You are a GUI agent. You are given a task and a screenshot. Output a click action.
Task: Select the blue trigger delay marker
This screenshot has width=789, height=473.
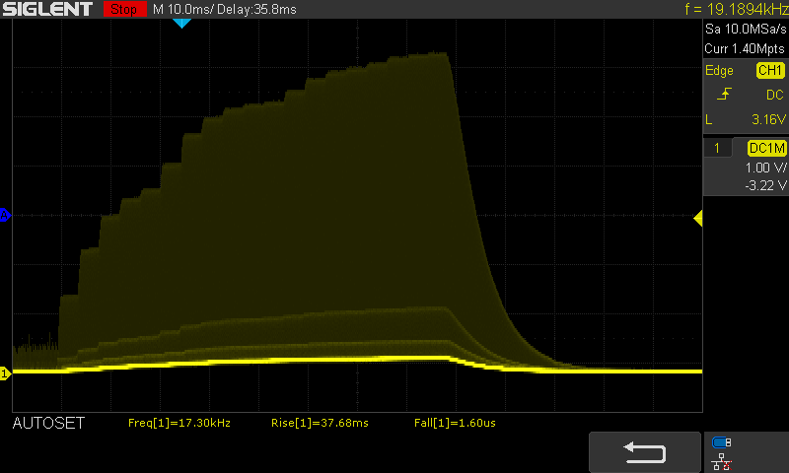[x=181, y=23]
